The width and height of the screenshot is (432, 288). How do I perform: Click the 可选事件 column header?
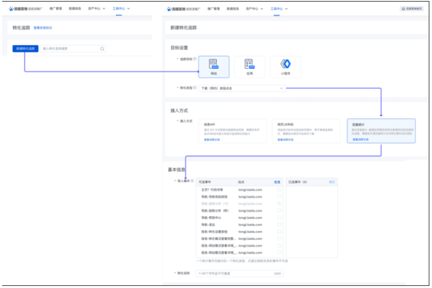point(205,182)
